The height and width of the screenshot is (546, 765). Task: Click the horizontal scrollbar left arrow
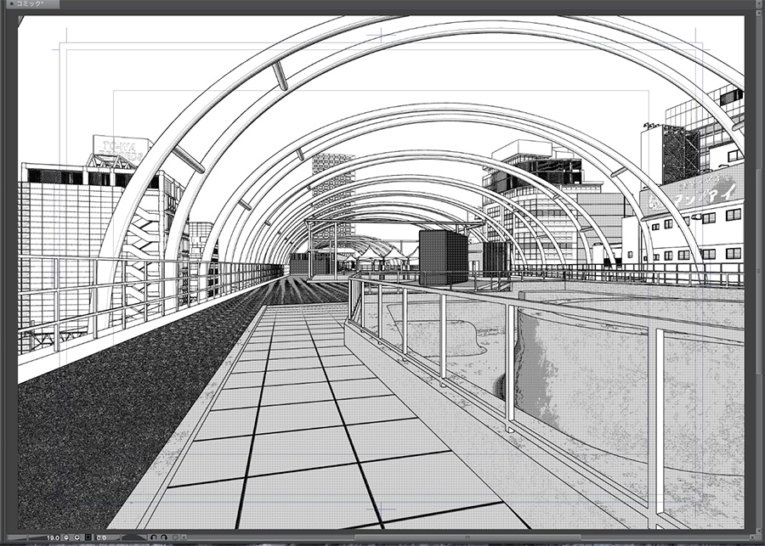click(x=184, y=538)
